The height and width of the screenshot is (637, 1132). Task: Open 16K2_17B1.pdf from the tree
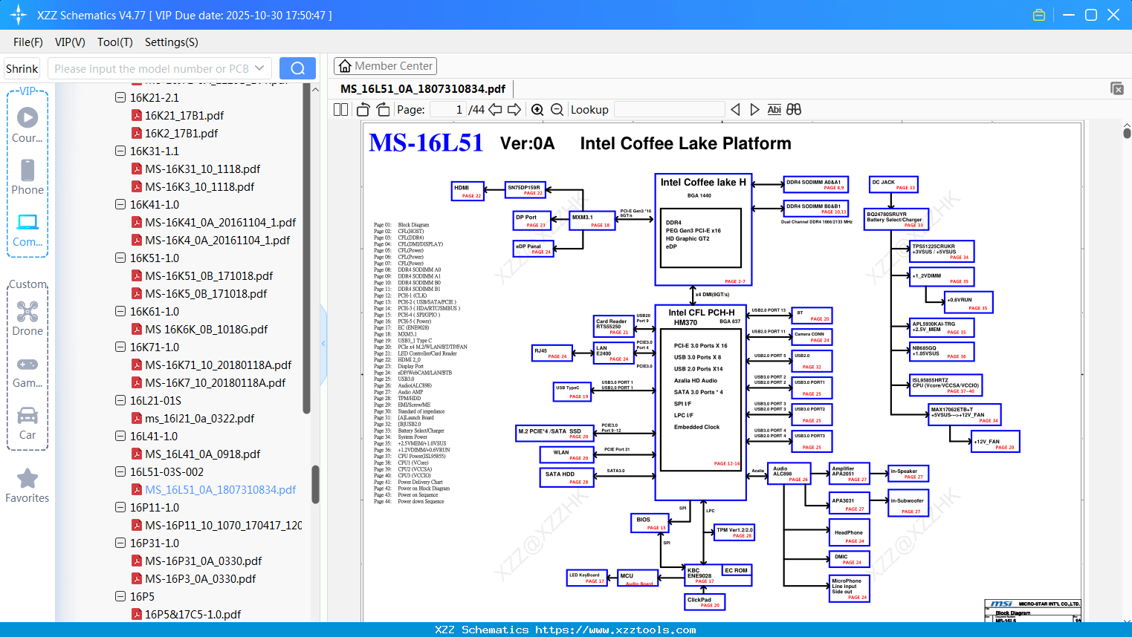(x=181, y=133)
